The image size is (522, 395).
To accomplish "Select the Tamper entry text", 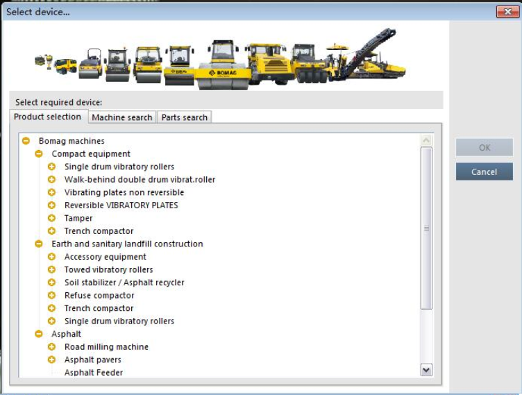I will click(x=78, y=218).
